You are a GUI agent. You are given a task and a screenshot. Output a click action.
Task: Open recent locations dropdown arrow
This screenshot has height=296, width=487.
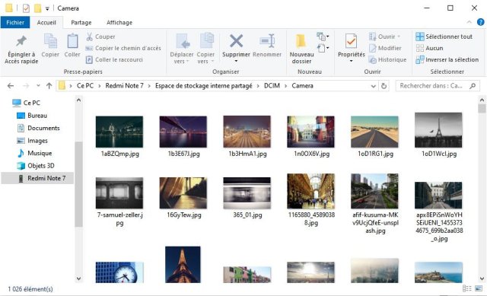(x=38, y=86)
